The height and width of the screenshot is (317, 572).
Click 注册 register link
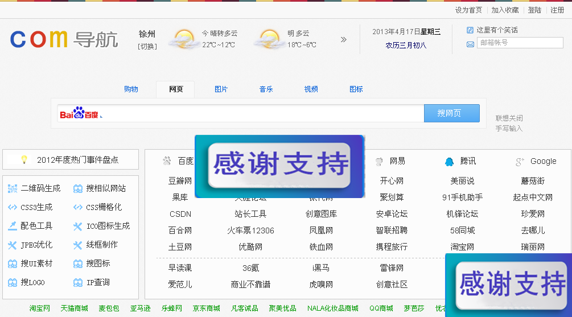point(557,10)
